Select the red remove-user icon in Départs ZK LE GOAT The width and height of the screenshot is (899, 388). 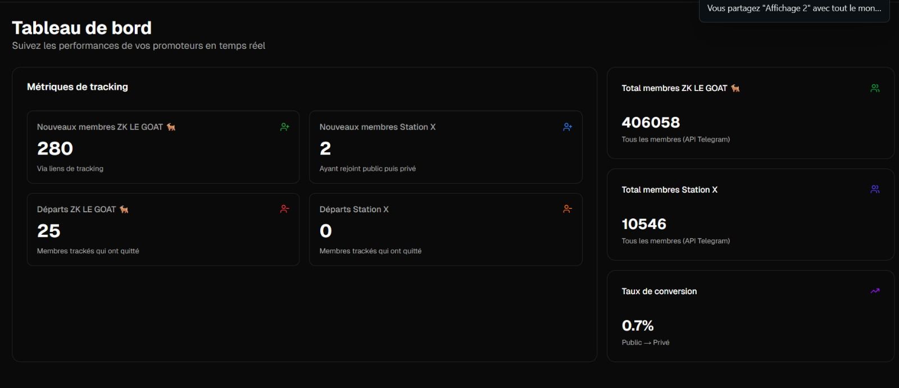tap(285, 209)
